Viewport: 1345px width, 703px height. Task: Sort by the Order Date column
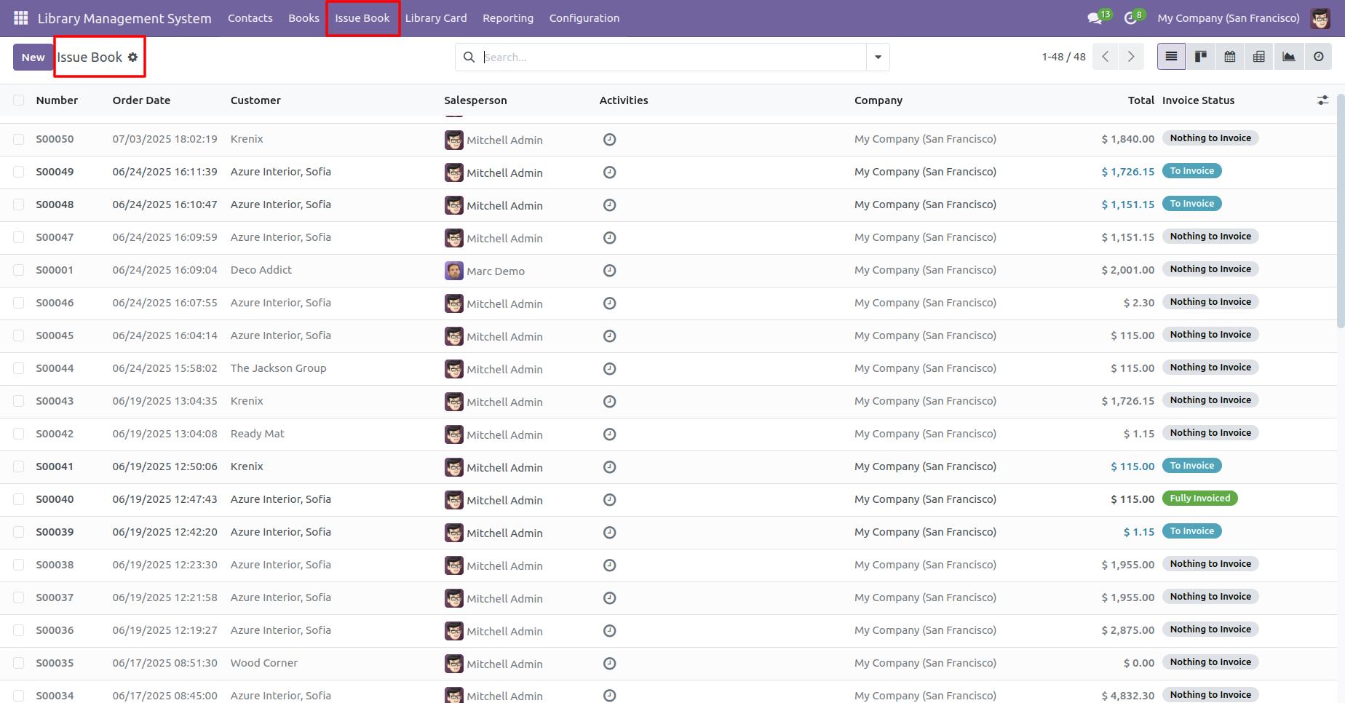point(141,100)
